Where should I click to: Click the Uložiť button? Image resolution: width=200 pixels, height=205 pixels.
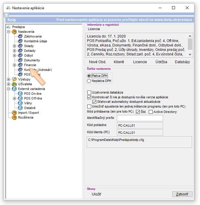pos(97,194)
